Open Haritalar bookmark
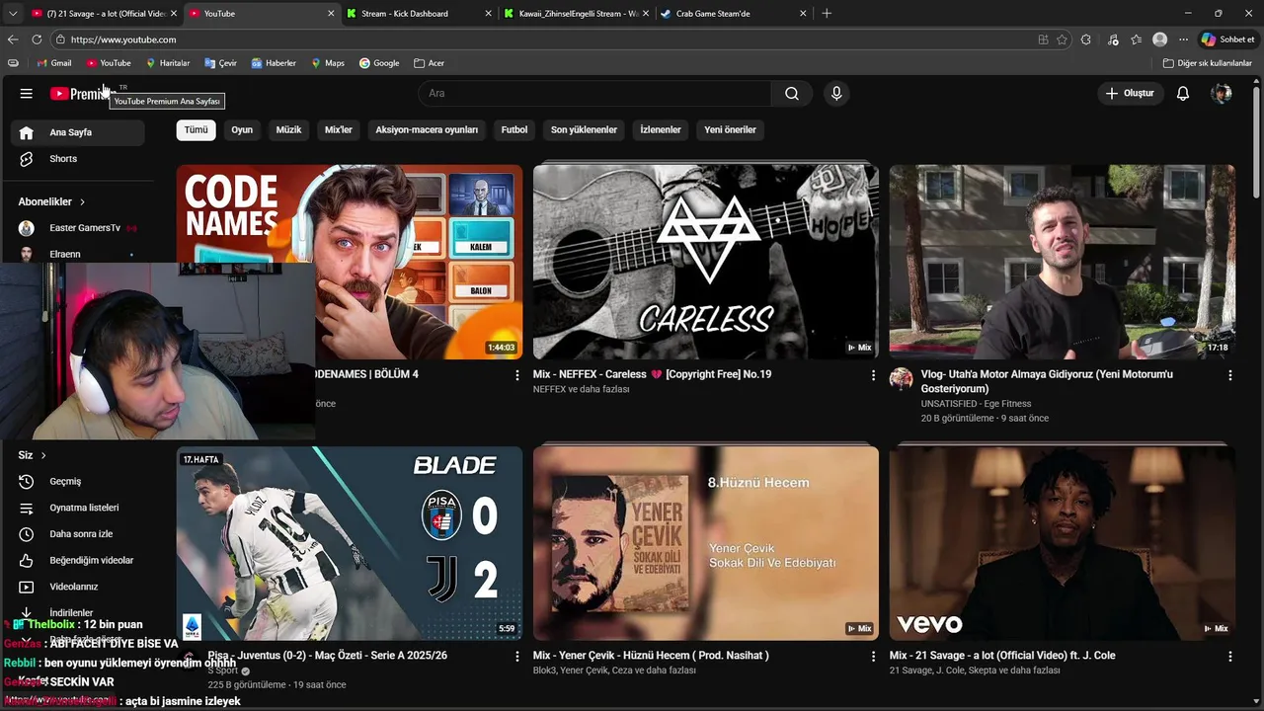This screenshot has width=1264, height=711. point(168,63)
